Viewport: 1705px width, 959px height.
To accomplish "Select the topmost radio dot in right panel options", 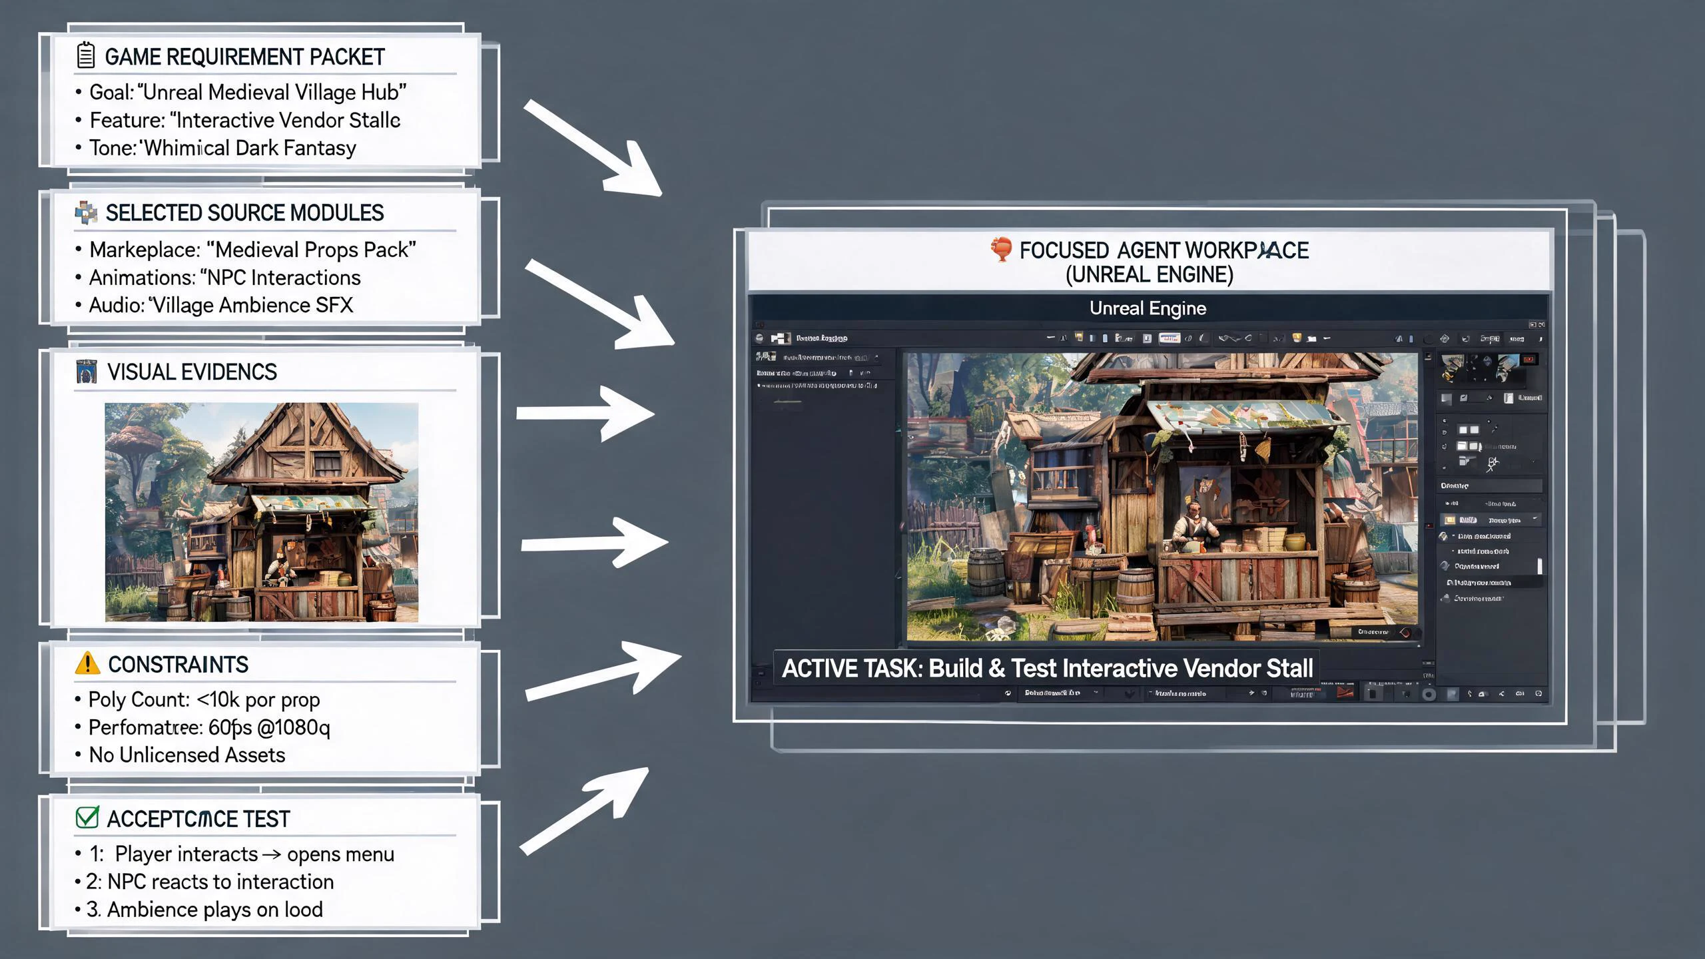I will tap(1444, 421).
